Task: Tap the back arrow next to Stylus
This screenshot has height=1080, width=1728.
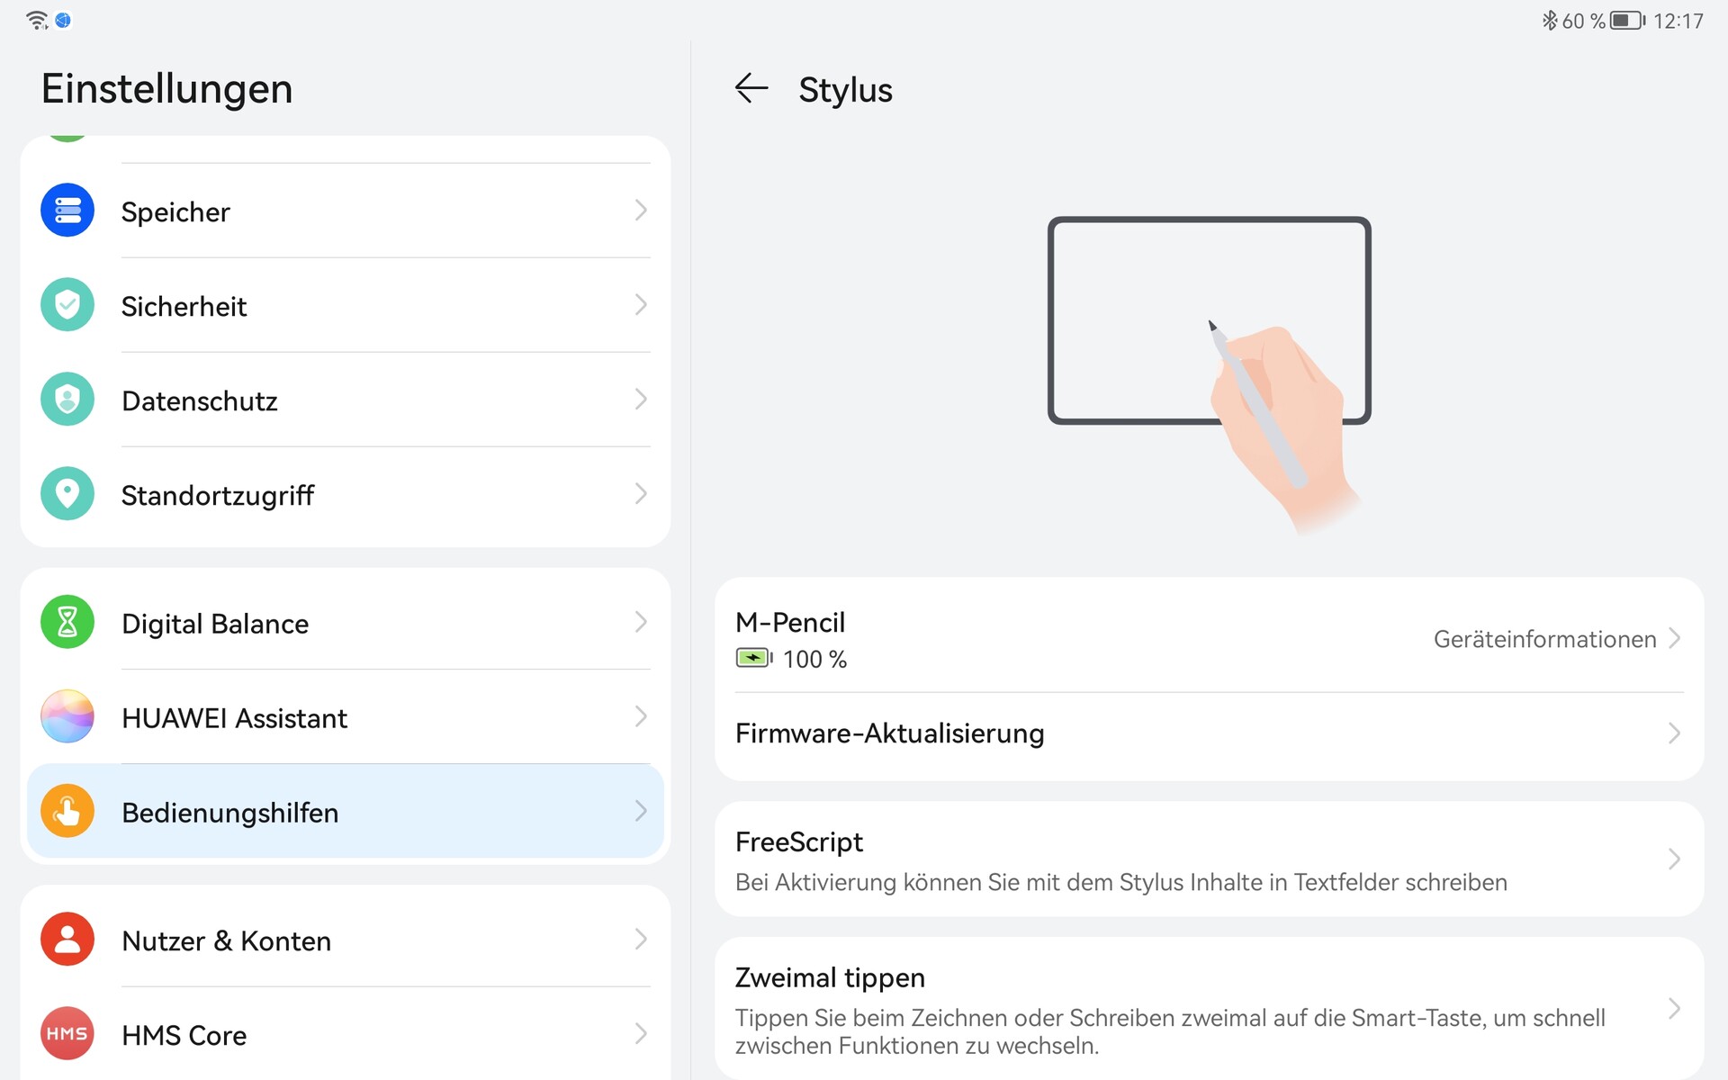Action: pyautogui.click(x=751, y=88)
